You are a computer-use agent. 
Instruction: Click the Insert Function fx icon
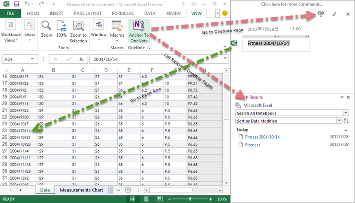(81, 59)
